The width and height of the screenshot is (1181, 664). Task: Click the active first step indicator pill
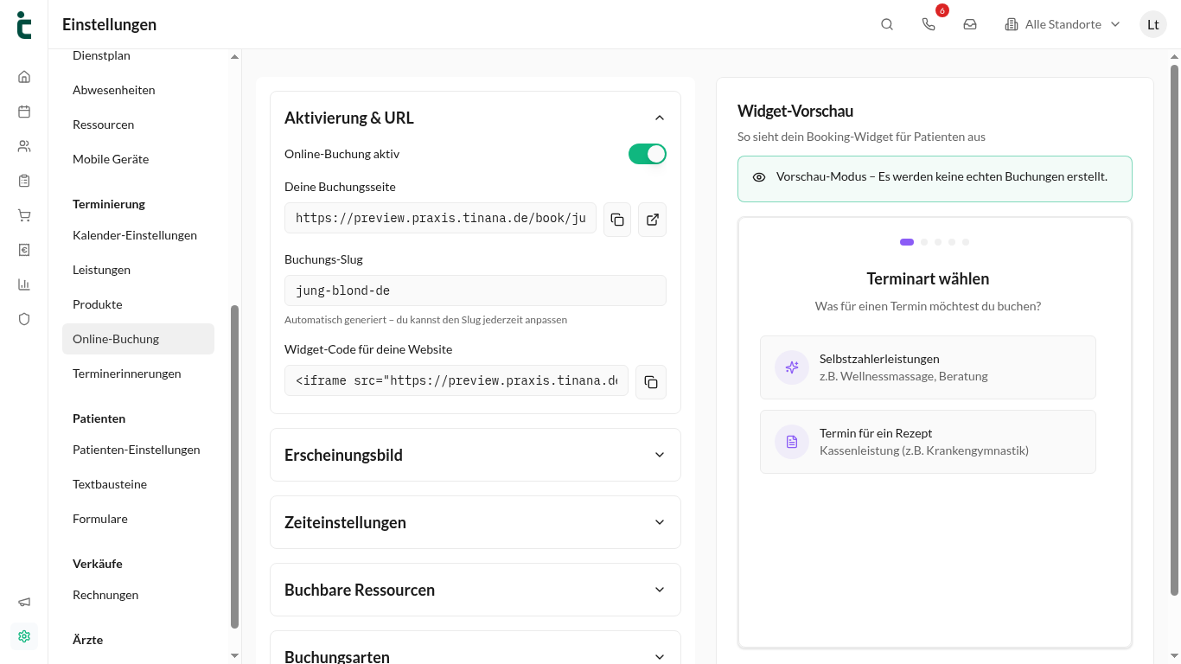pyautogui.click(x=907, y=242)
